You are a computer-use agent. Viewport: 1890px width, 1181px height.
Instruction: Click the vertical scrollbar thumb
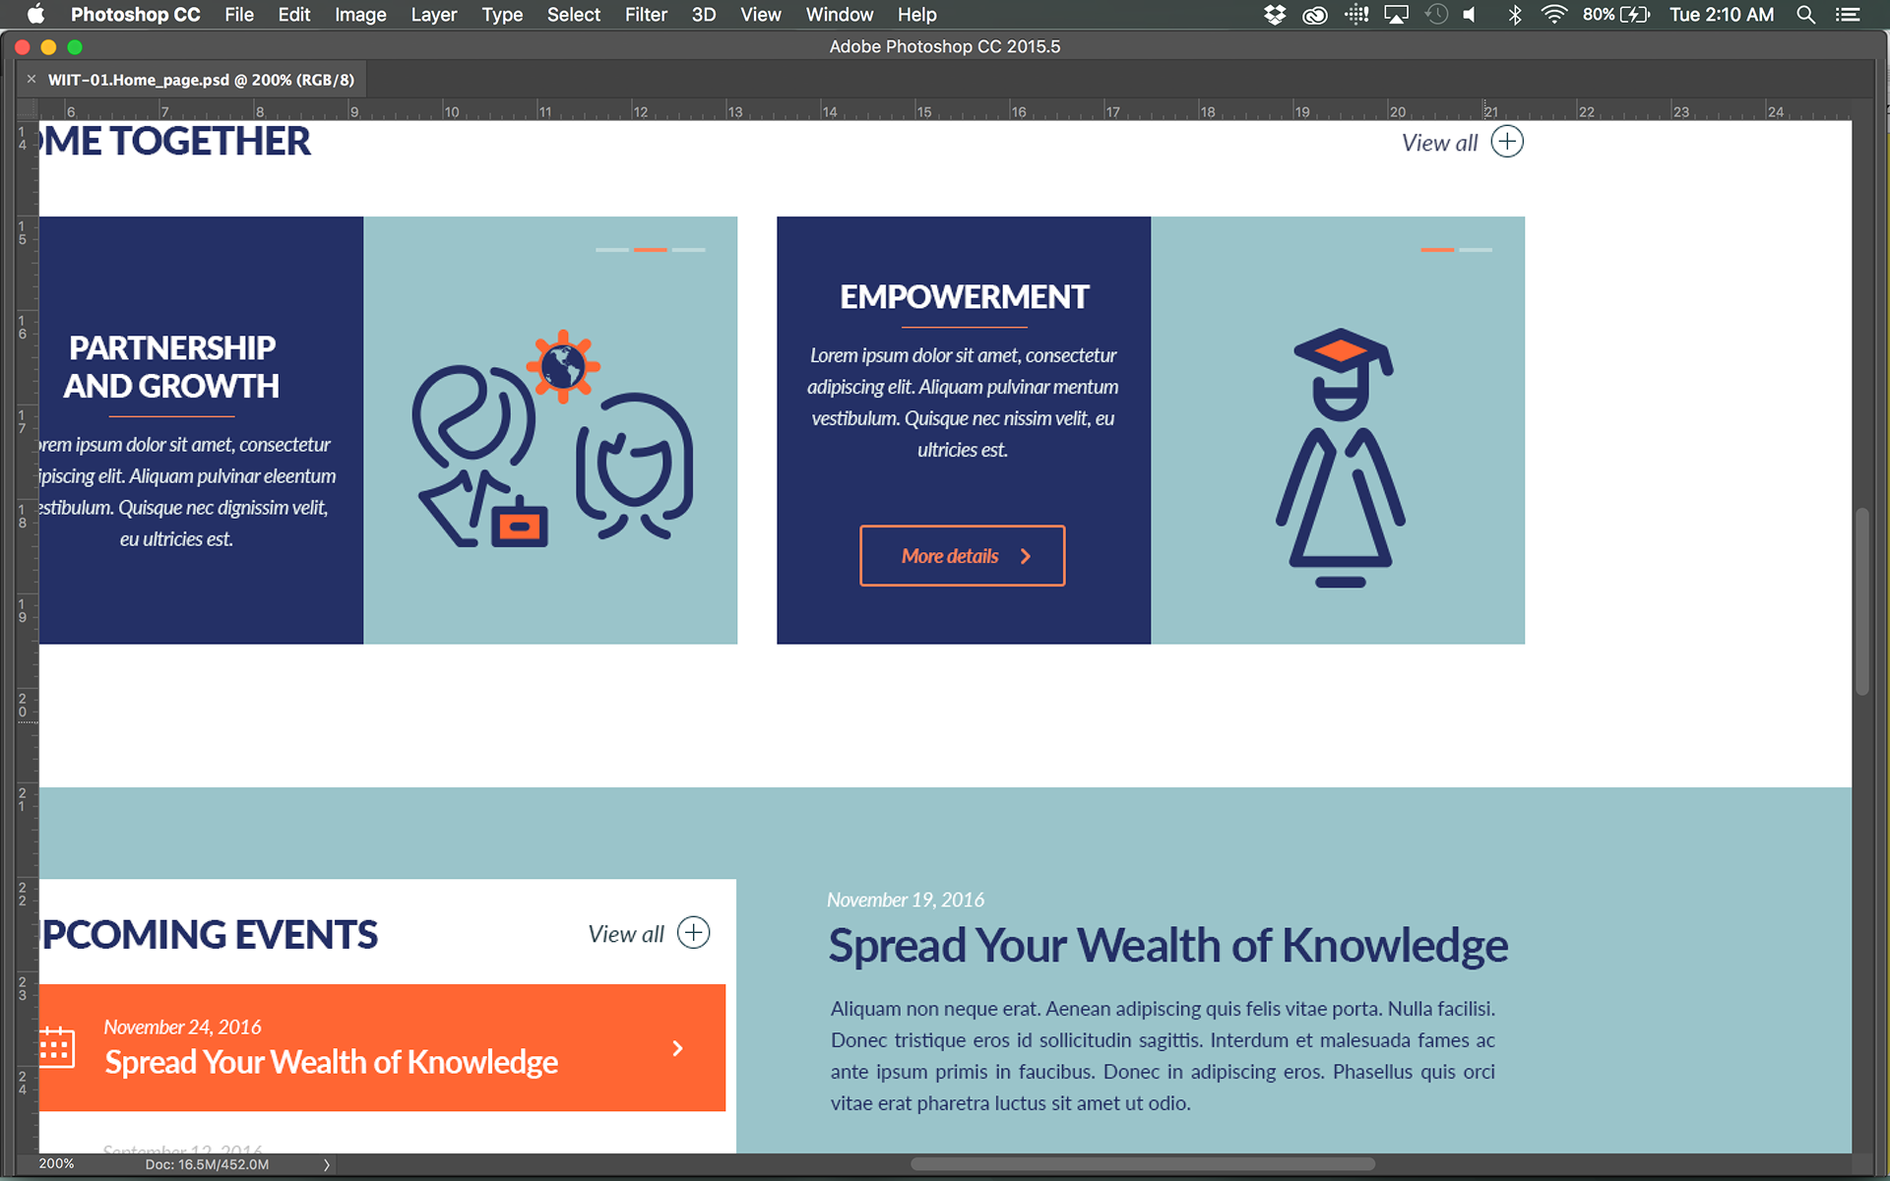[x=1861, y=600]
